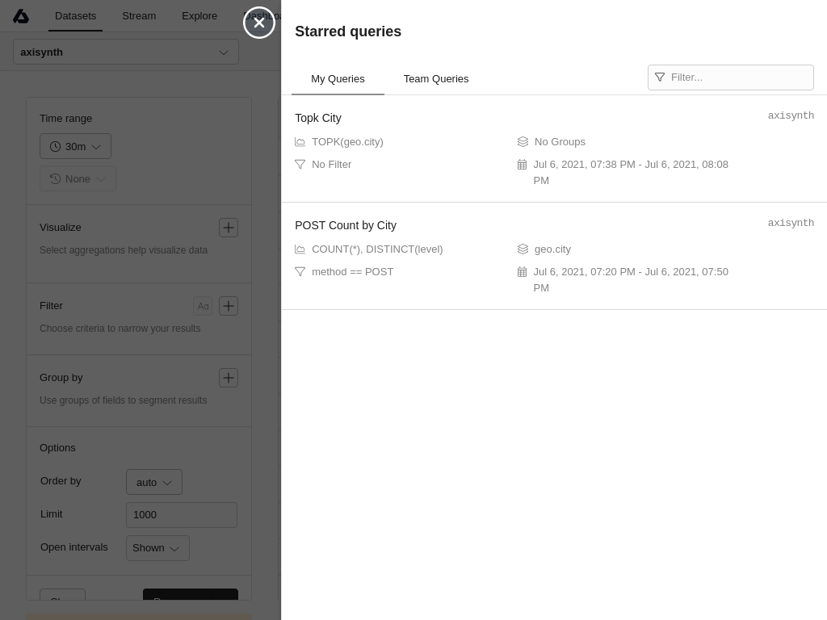Open the Topk City starred query
827x620 pixels.
(x=318, y=118)
